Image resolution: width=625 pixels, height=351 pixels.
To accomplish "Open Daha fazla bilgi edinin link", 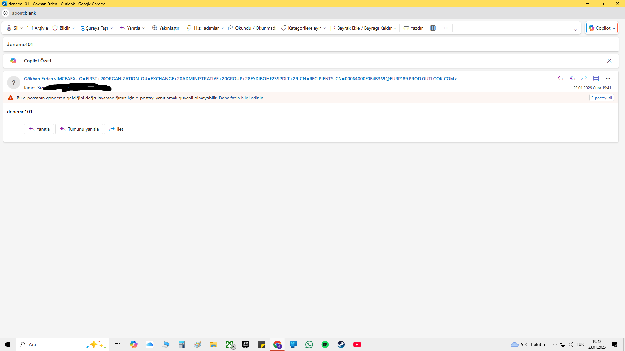I will (x=241, y=98).
